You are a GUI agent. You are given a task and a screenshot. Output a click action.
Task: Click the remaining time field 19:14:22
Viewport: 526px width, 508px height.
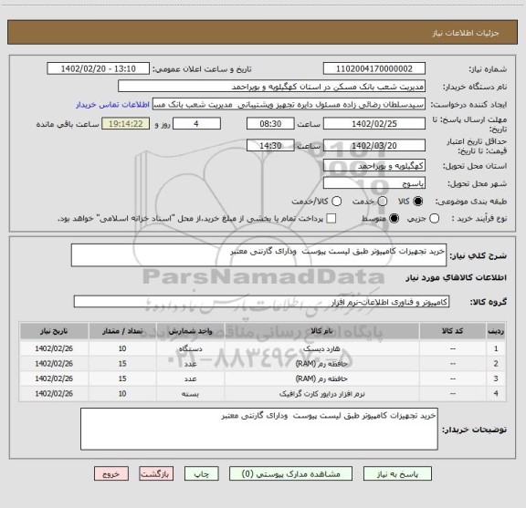pos(126,124)
